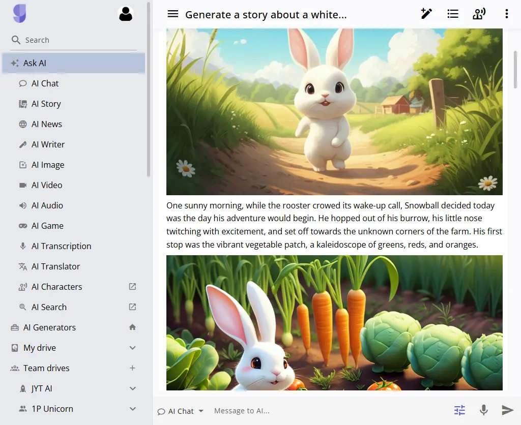Viewport: 521px width, 425px height.
Task: Click the chat area vertical scrollbar
Action: [x=516, y=70]
